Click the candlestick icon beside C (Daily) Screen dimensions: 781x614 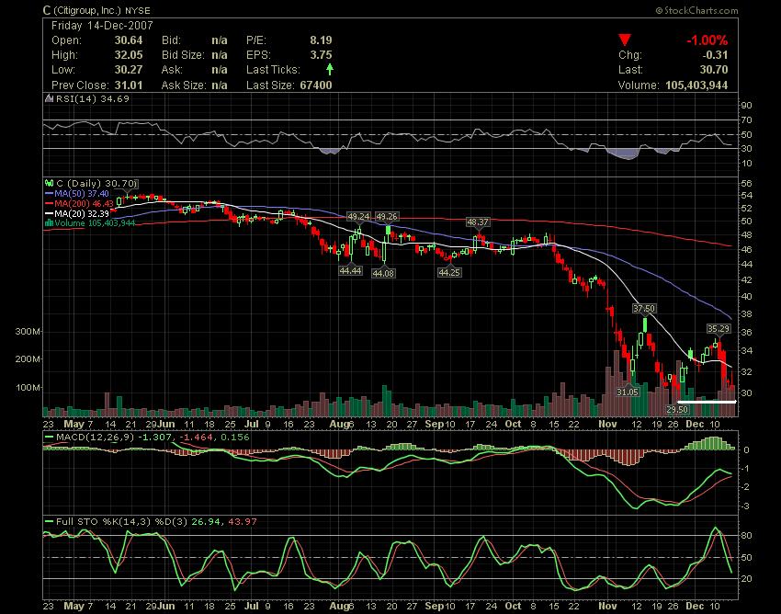point(50,184)
